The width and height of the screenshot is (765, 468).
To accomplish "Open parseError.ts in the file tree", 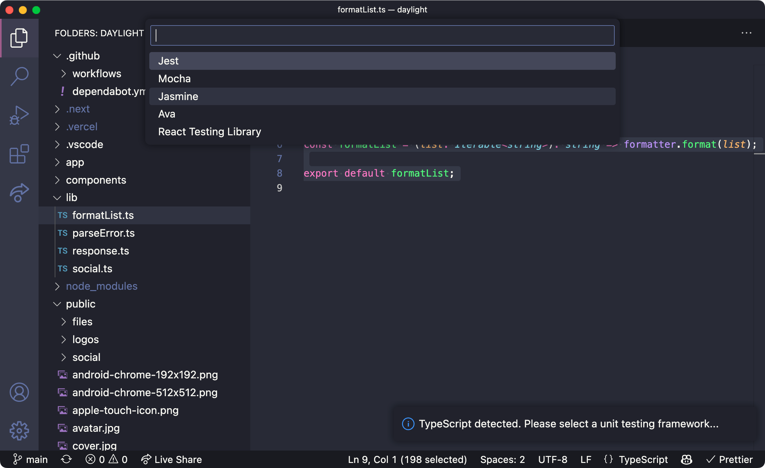I will coord(103,233).
